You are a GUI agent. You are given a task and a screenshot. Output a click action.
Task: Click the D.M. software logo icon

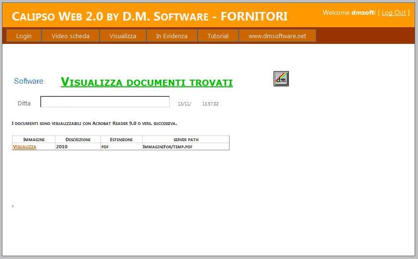pos(281,79)
